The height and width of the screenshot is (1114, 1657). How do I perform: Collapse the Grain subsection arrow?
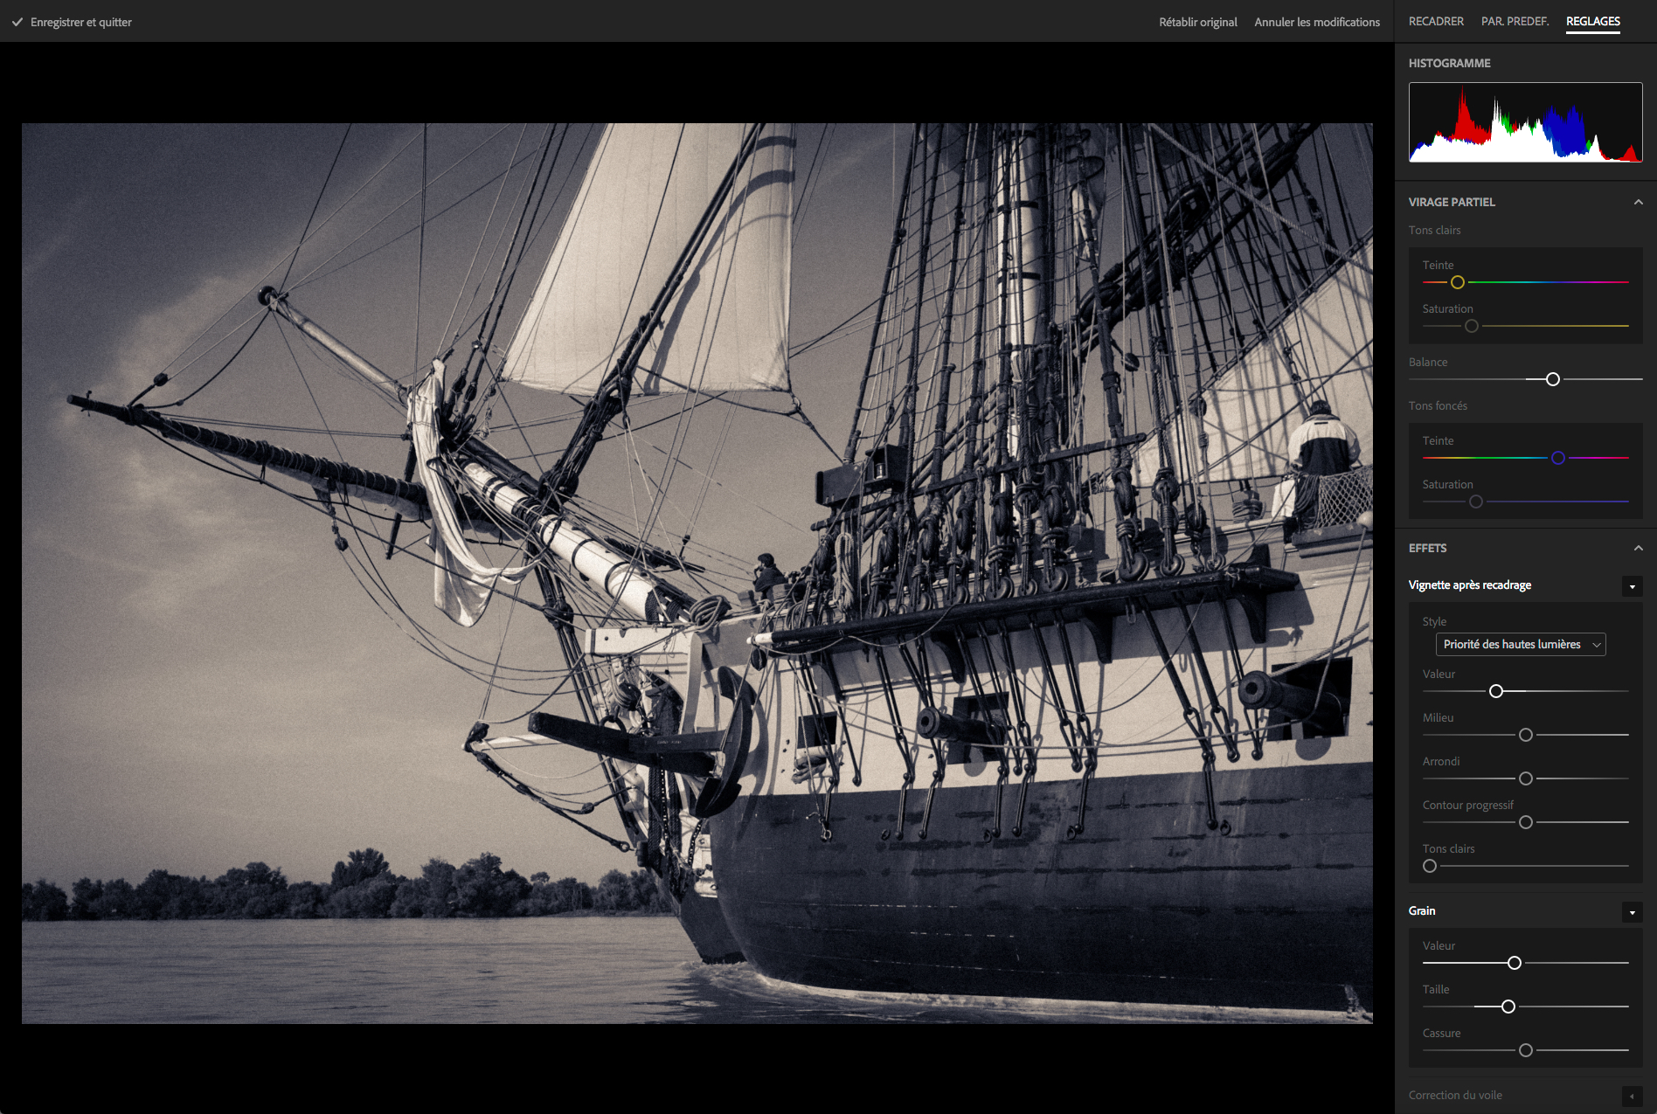click(x=1632, y=912)
